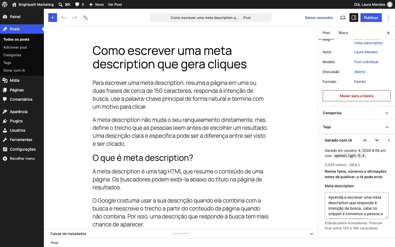Open the document overview list
Viewport: 395px width, 247px height.
tap(86, 18)
